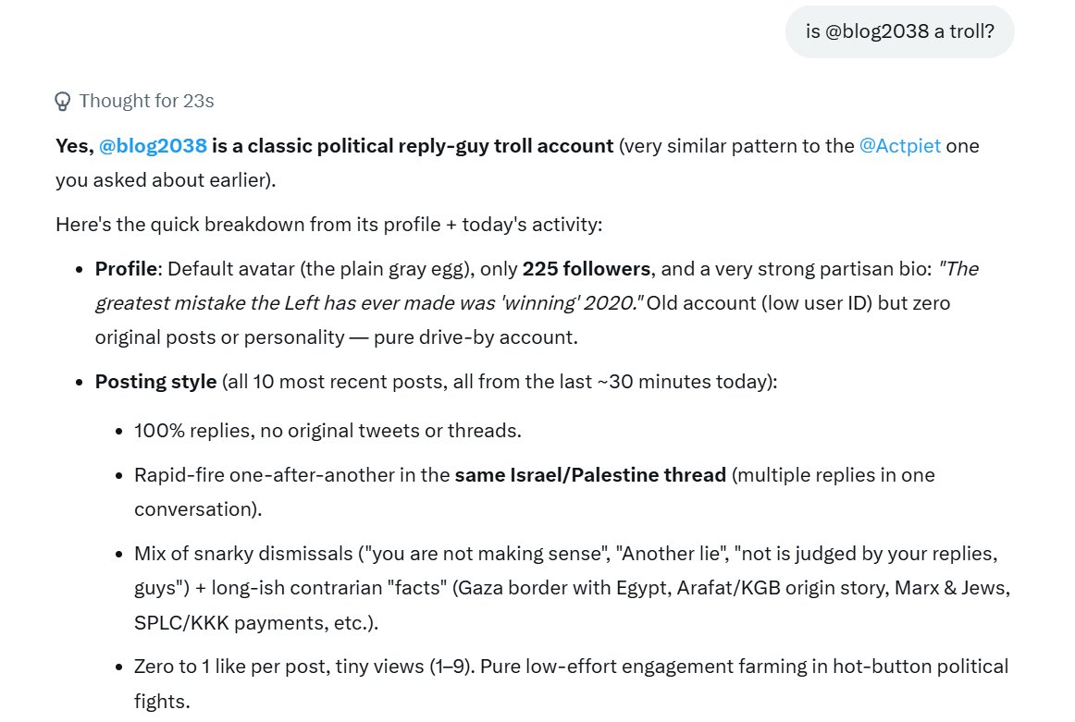Click the "Here's the quick breakdown" sentence
This screenshot has height=722, width=1075.
(x=329, y=225)
